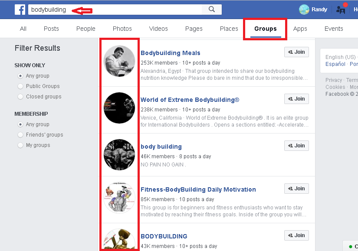Select the Public Groups filter

pos(20,86)
